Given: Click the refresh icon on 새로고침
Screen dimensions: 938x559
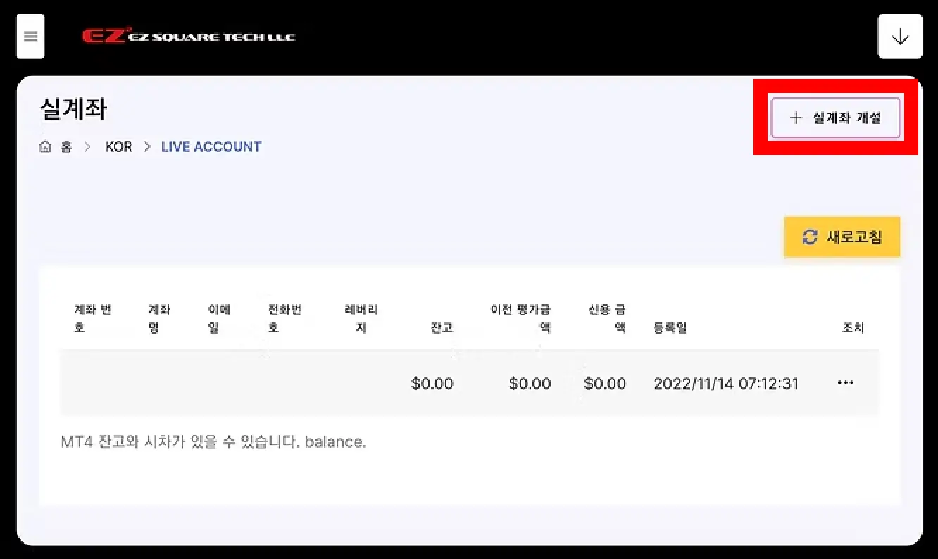Looking at the screenshot, I should pyautogui.click(x=811, y=237).
